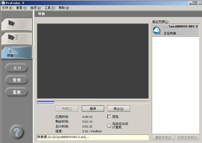Open the 工具(T) menu

[x=50, y=8]
